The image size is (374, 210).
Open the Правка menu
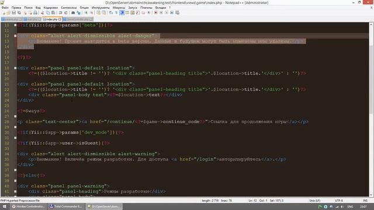click(x=16, y=8)
